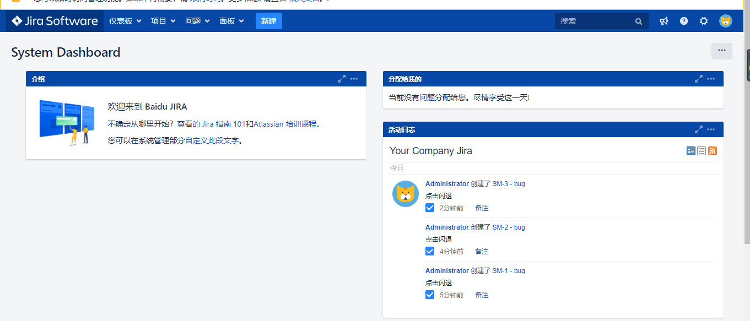Click Administrator name in SM-1 entry
Viewport: 750px width, 321px height.
[447, 271]
